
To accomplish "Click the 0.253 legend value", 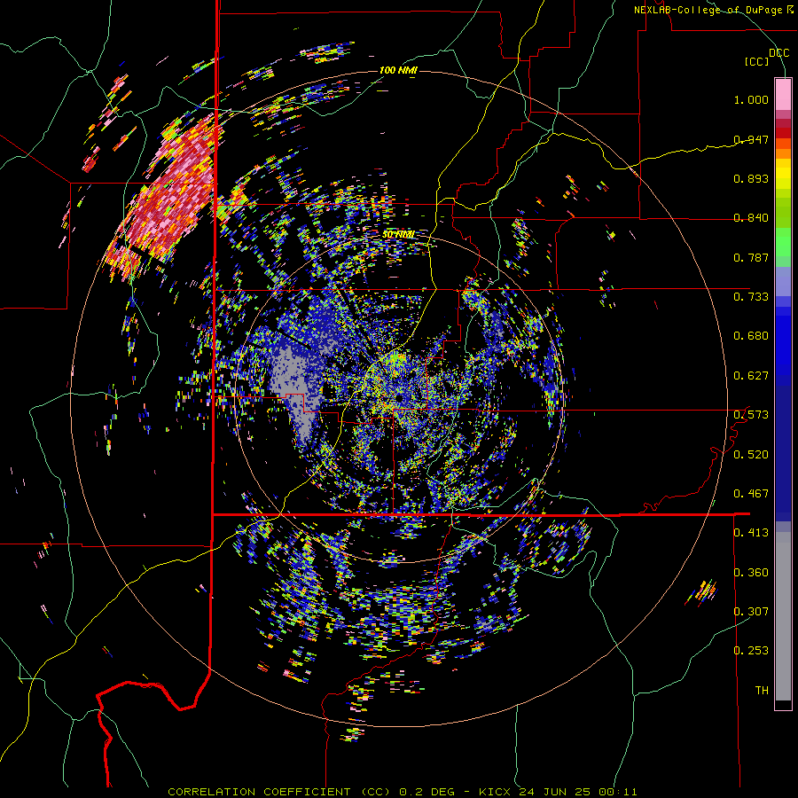I will pos(751,651).
